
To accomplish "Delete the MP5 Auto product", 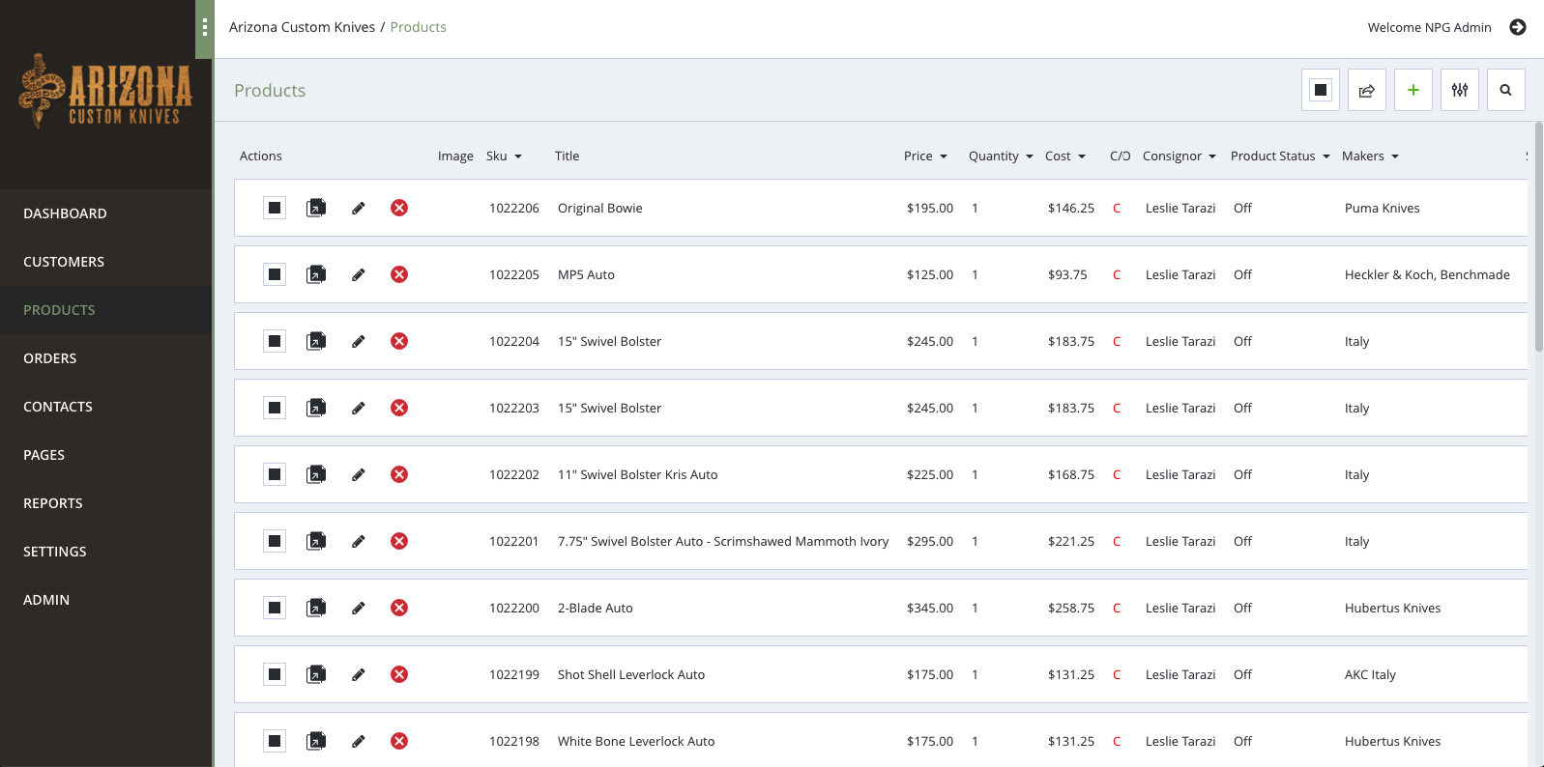I will pos(399,274).
